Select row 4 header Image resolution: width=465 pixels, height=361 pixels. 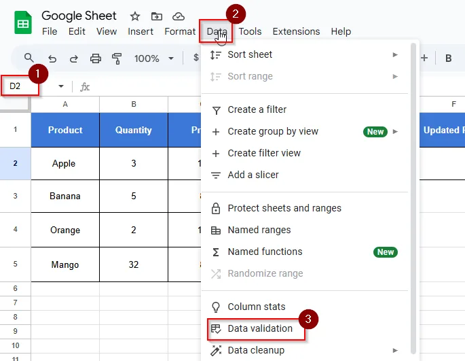coord(15,229)
